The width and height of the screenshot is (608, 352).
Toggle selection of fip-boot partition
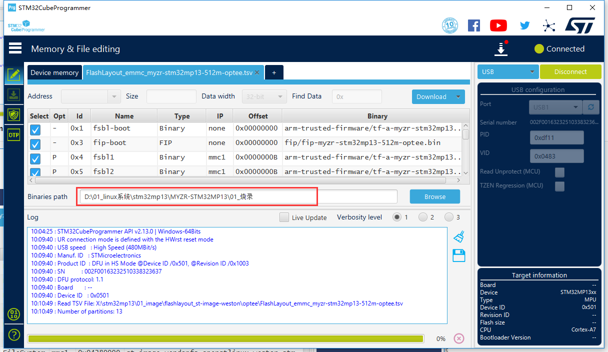[x=35, y=144]
